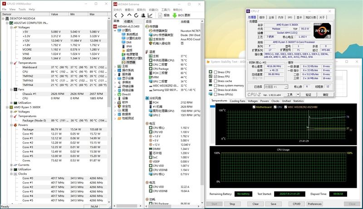Open the 文件(F) menu in AIDA64

coord(118,10)
